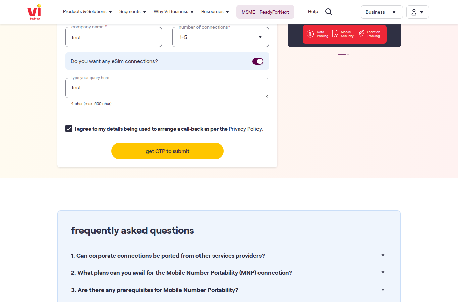Expand FAQ about porting corporate connections

(x=229, y=256)
